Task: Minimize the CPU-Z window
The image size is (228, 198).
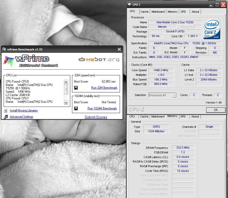Action: (x=211, y=5)
